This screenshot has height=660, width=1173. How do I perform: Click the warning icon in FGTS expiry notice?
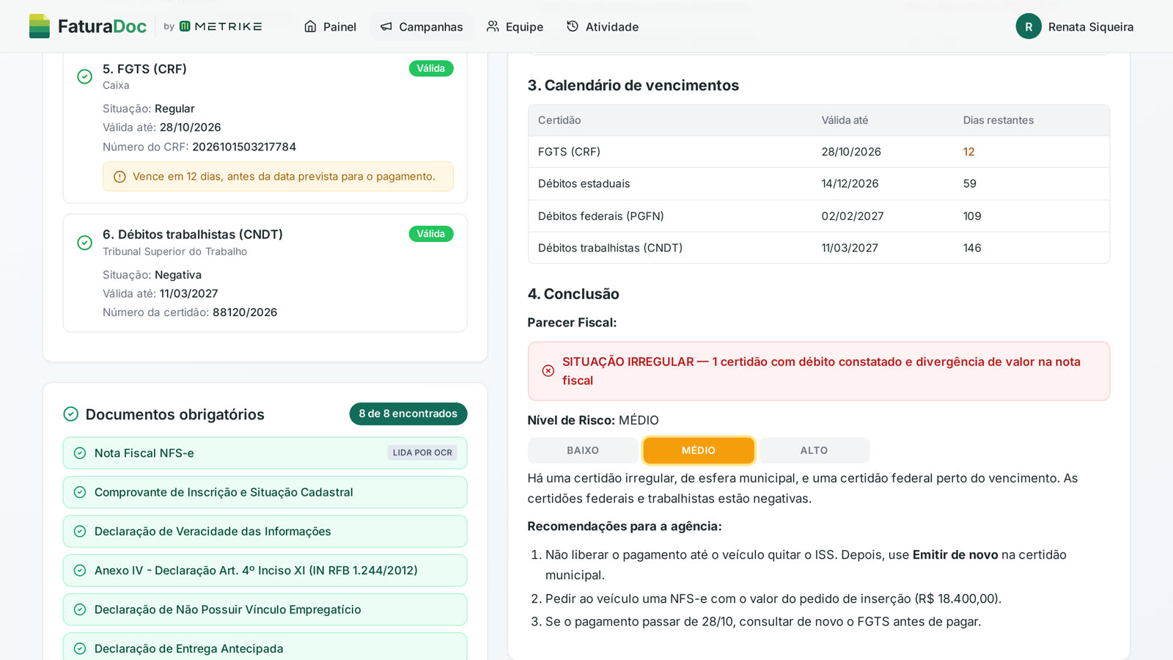coord(119,177)
